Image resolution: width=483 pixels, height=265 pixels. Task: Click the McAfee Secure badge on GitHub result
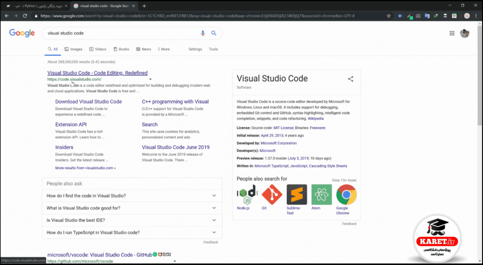[165, 255]
